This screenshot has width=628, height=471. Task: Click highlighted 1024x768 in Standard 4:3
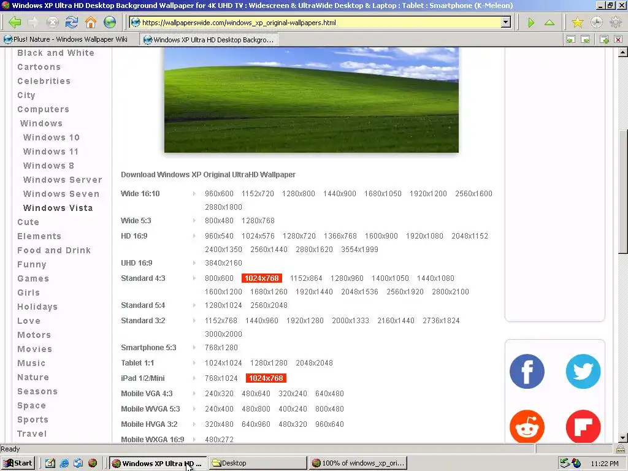click(x=262, y=278)
